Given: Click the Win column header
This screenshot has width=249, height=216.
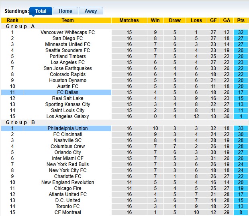Looking at the screenshot, I should pos(155,20).
